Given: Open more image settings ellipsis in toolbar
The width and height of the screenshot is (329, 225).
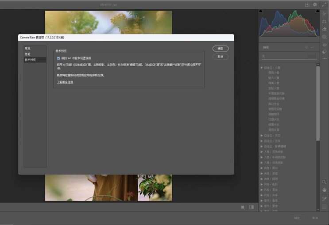Looking at the screenshot, I should [324, 59].
